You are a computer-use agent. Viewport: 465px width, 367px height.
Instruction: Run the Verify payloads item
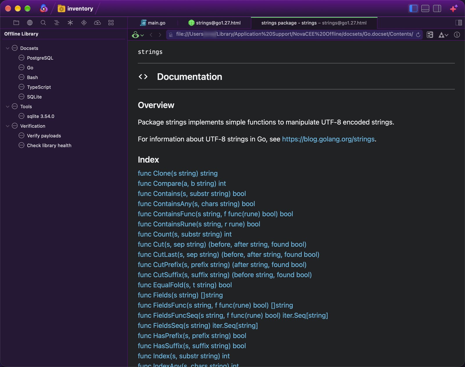pyautogui.click(x=44, y=136)
